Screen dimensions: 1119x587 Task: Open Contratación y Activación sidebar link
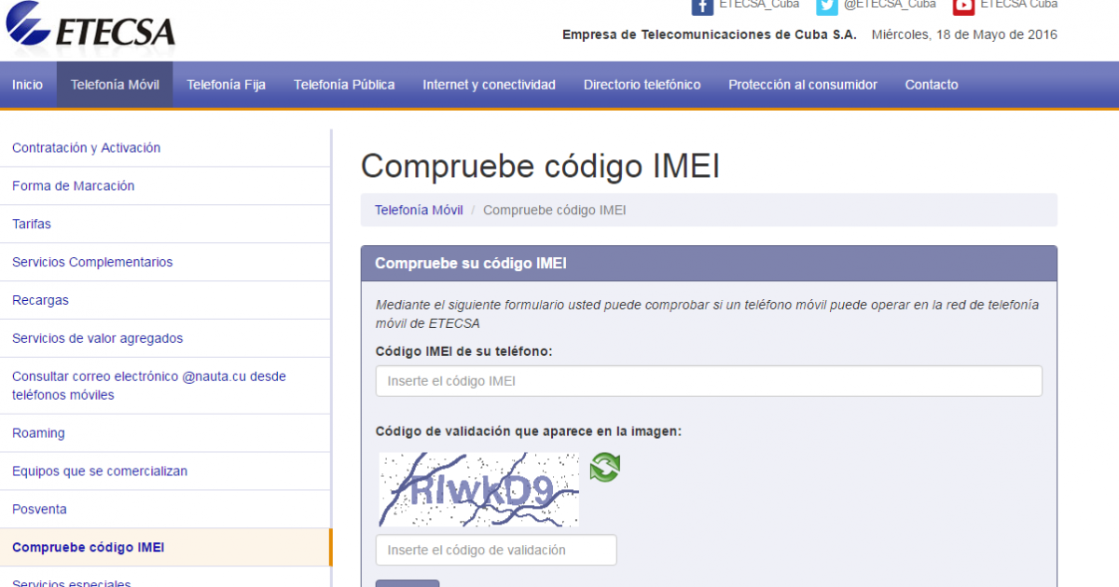point(87,148)
